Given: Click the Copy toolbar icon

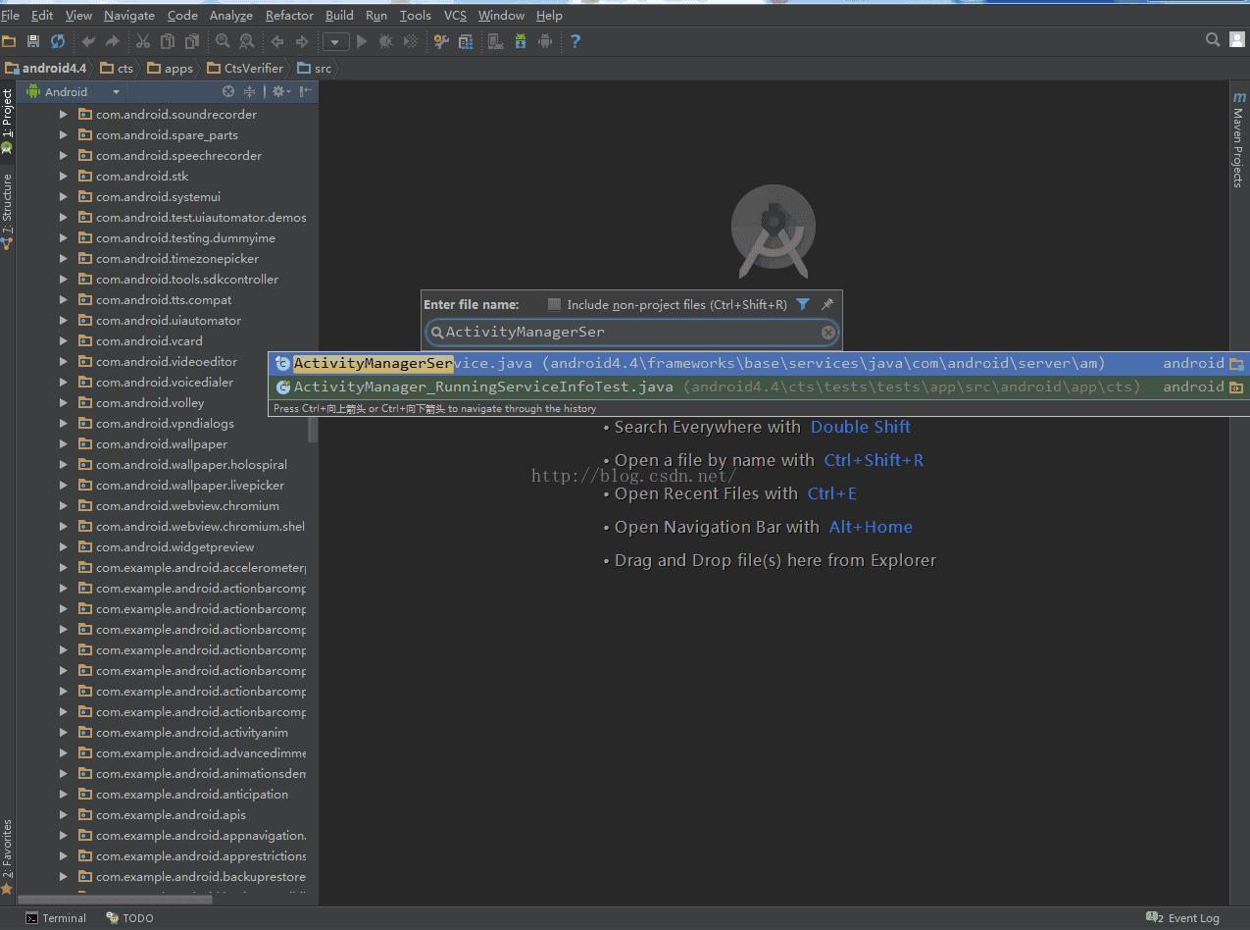Looking at the screenshot, I should 168,41.
